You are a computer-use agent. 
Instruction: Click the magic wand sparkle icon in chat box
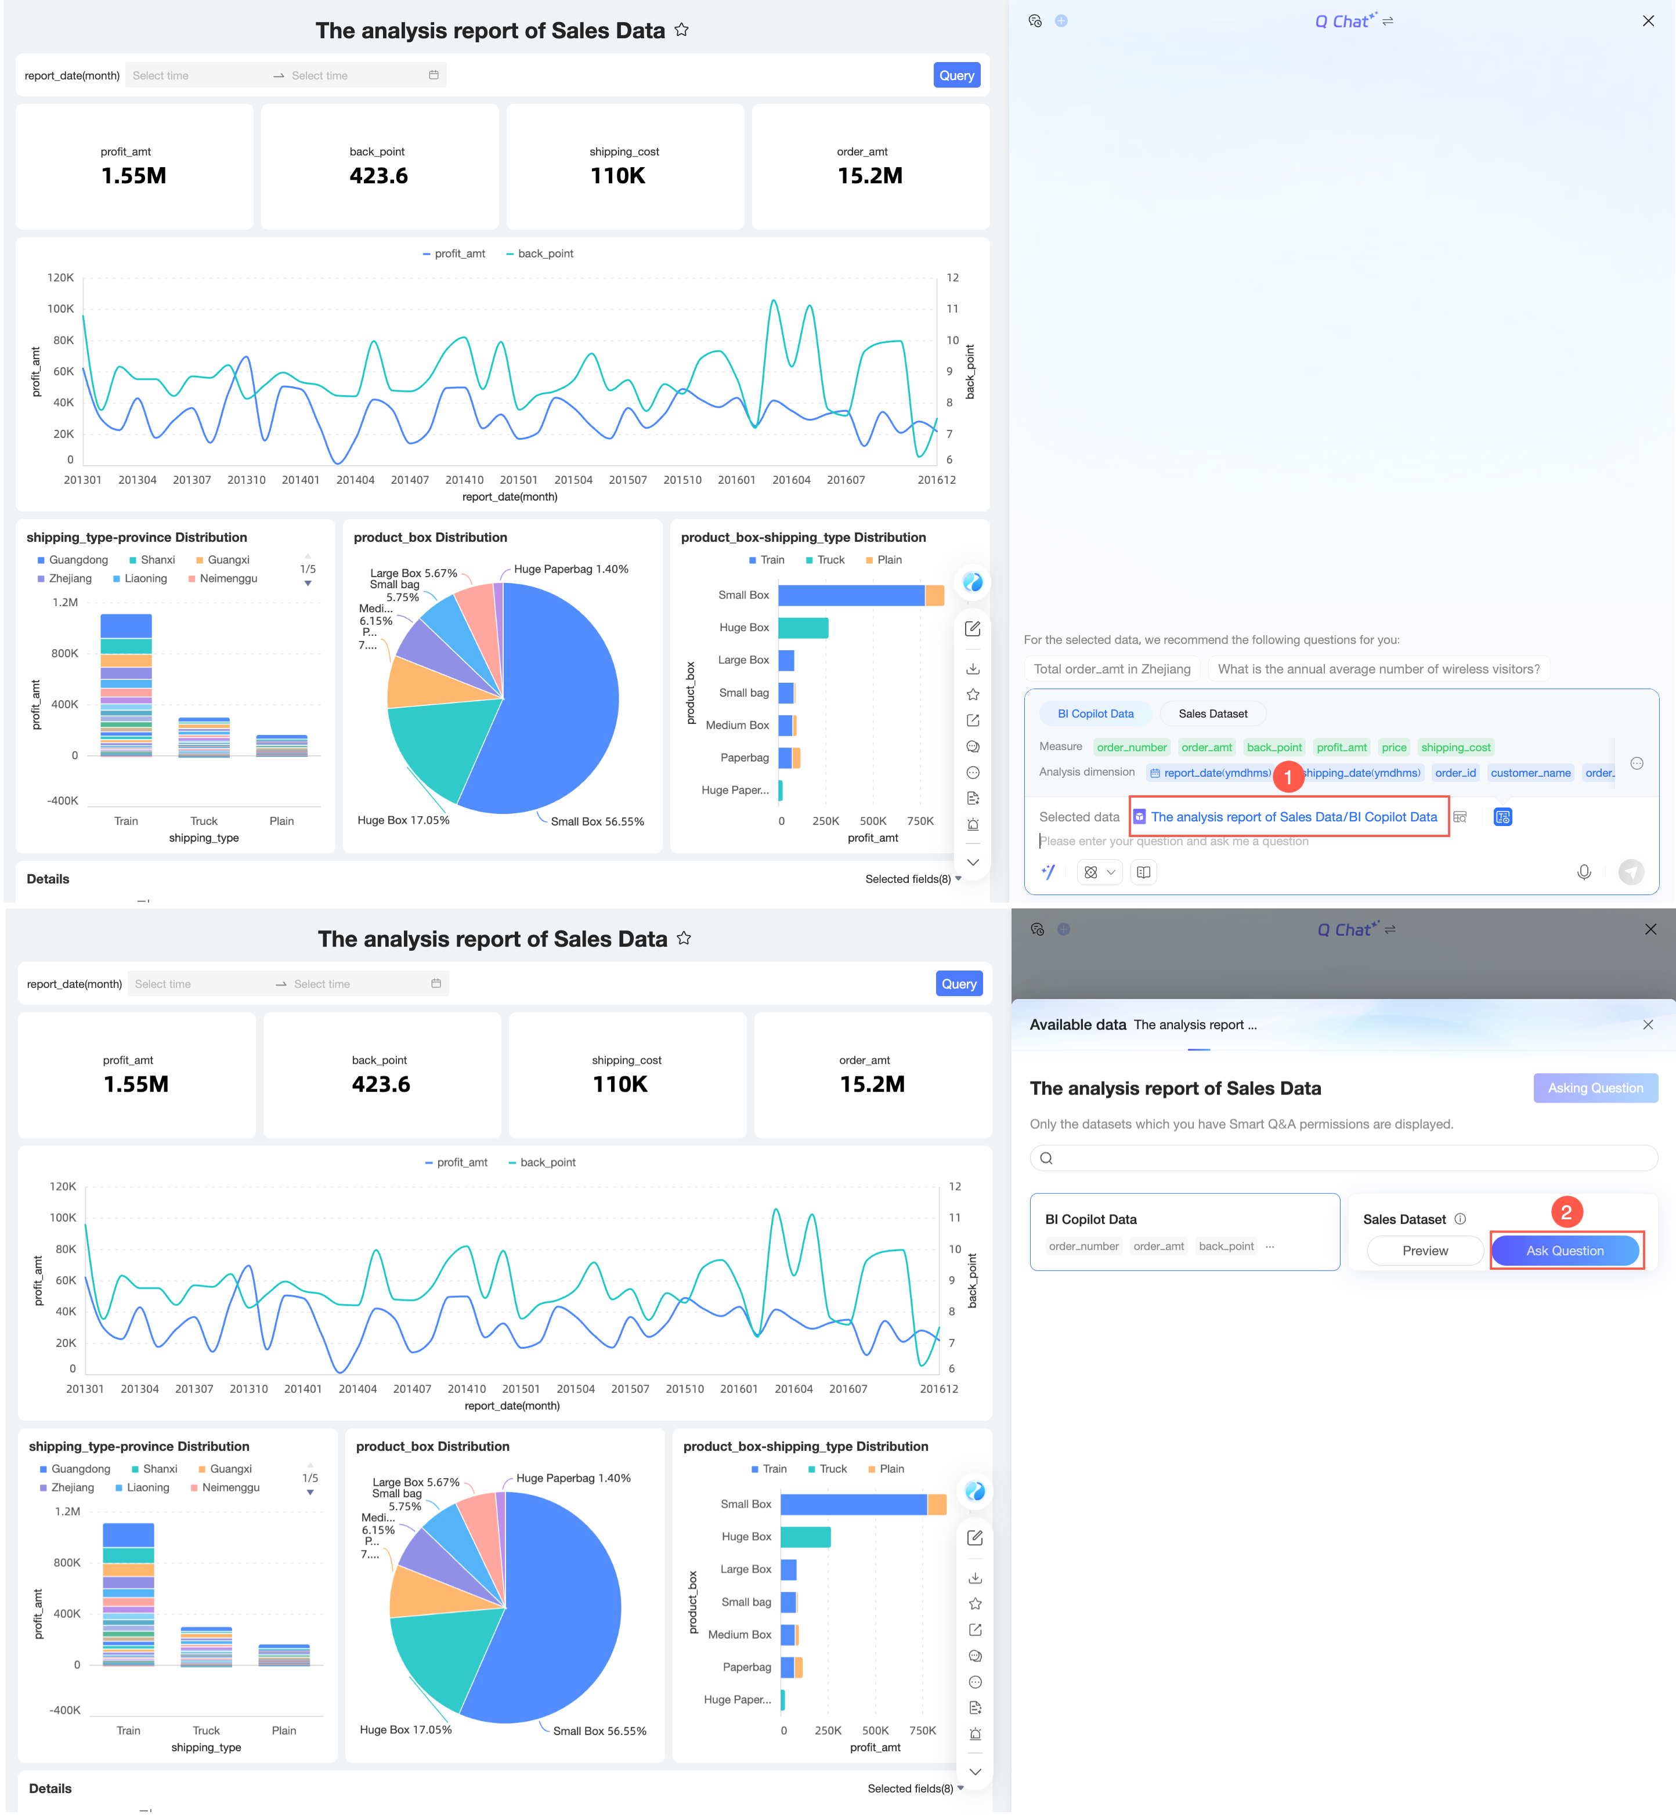1049,872
